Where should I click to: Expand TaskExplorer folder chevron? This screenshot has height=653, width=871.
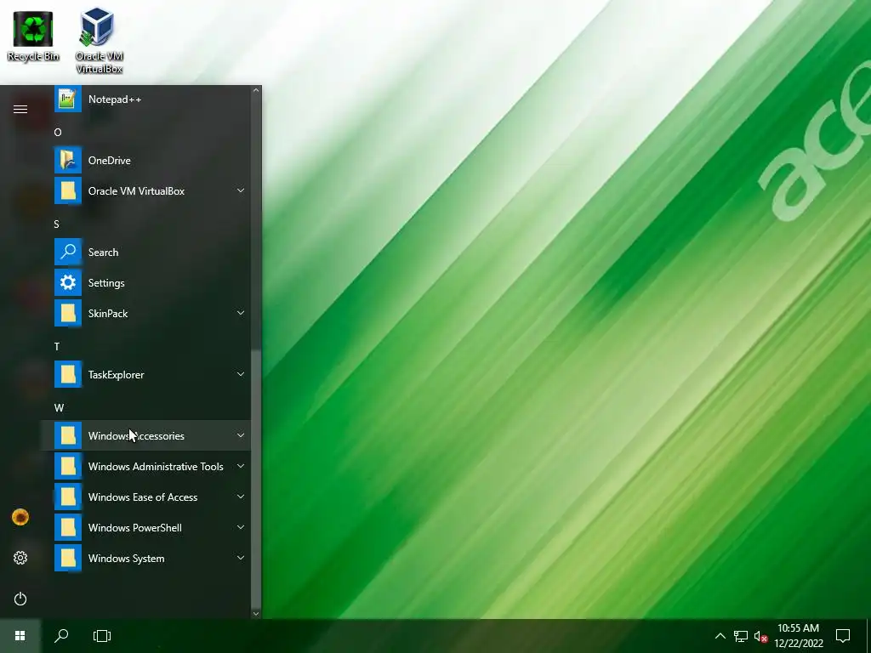(x=241, y=374)
